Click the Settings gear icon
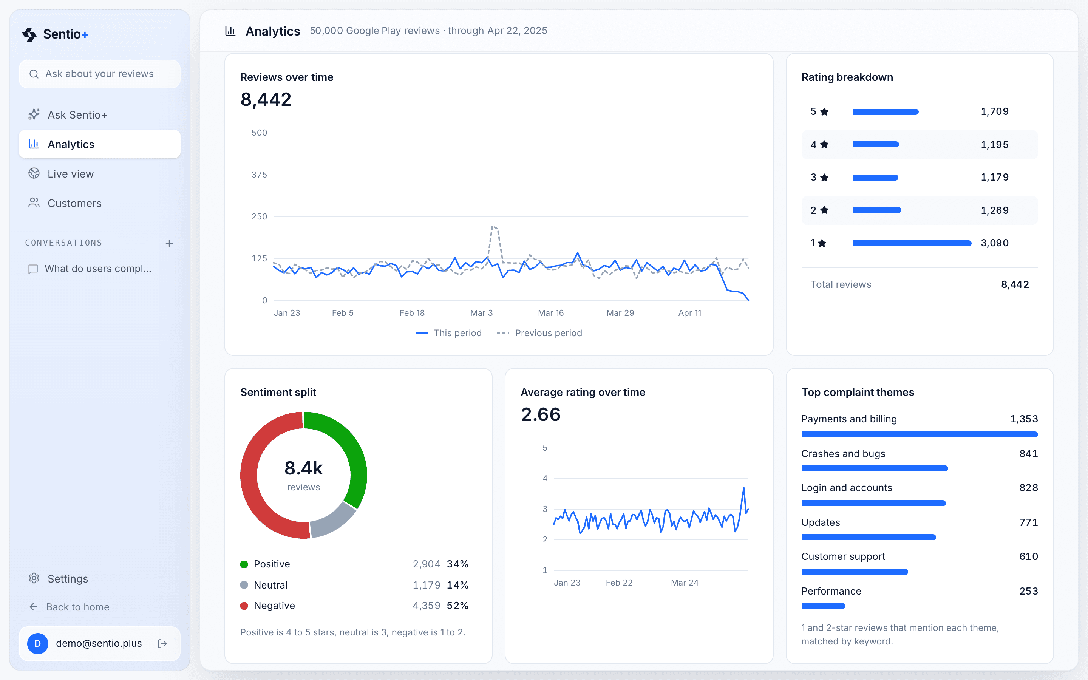Screen dimensions: 1088x680 (34, 578)
